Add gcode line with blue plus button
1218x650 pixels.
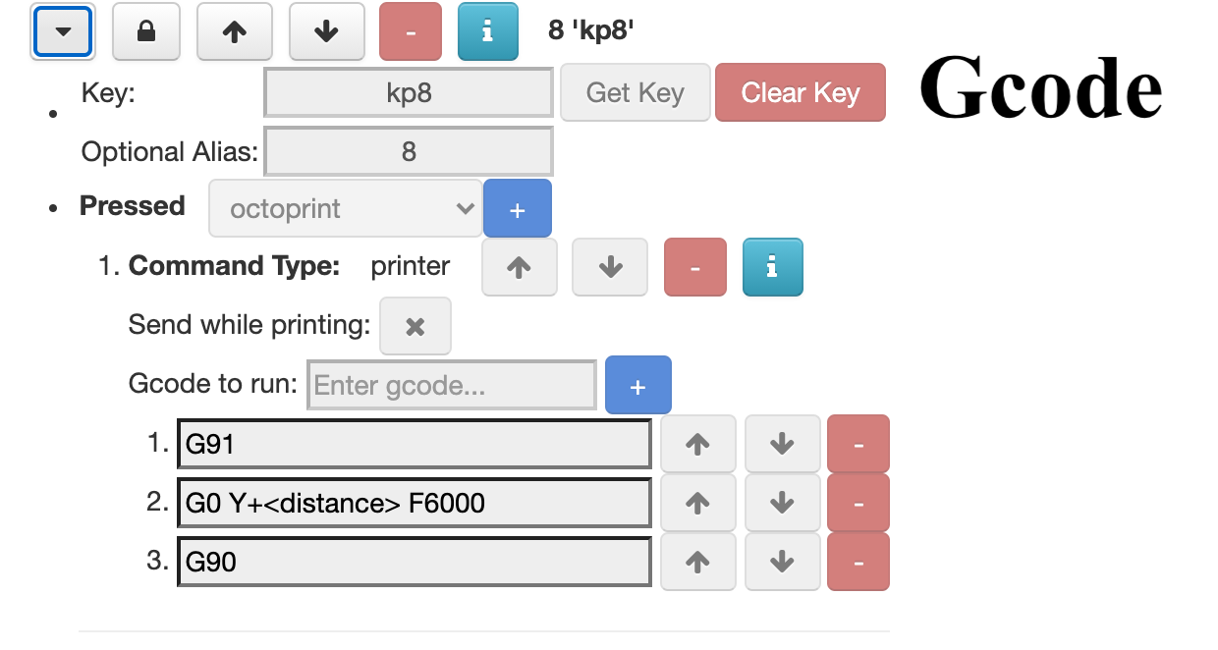pos(638,386)
